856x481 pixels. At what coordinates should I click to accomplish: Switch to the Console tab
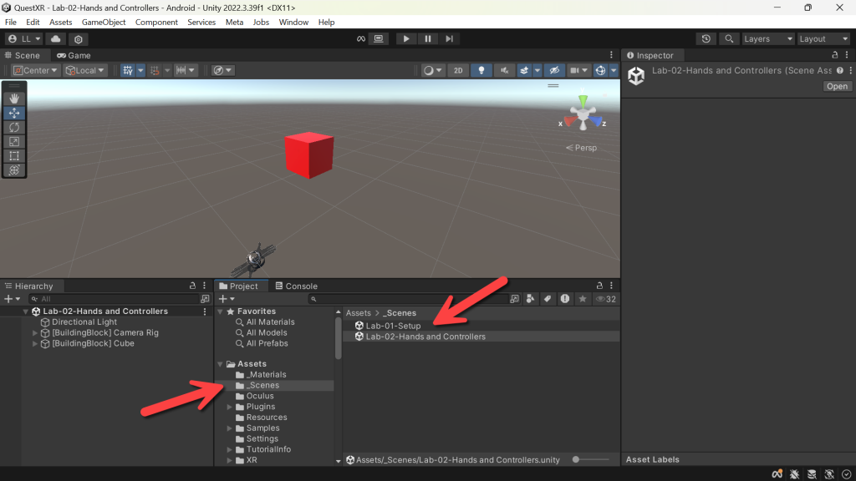point(296,286)
